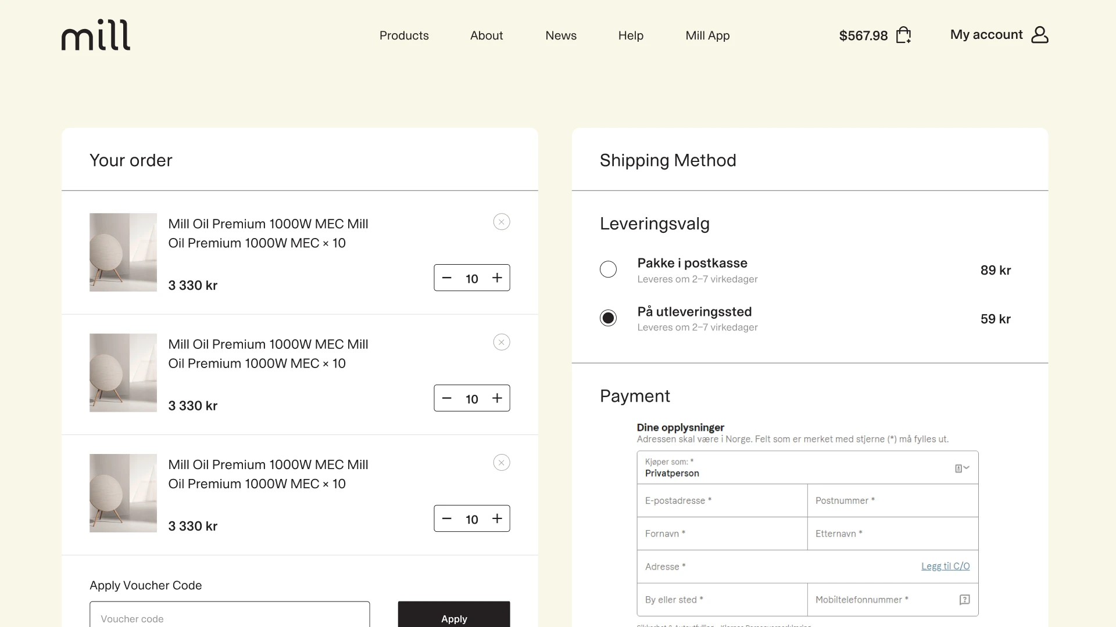Open the News section

tap(561, 35)
